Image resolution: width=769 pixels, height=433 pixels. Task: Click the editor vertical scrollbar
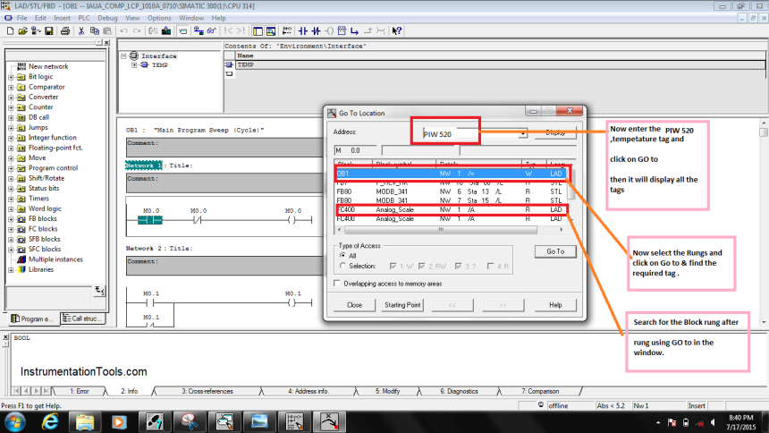coord(763,221)
